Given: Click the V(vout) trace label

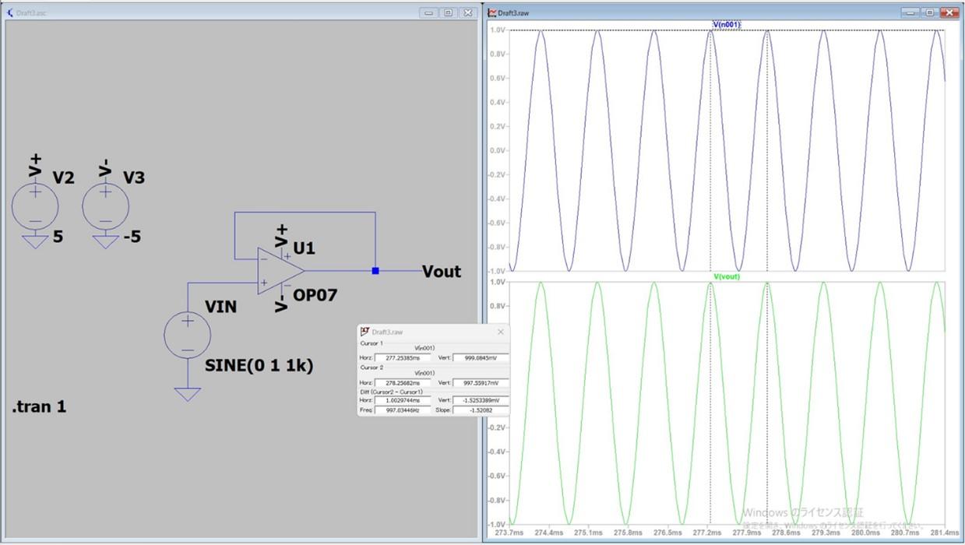Looking at the screenshot, I should point(726,276).
